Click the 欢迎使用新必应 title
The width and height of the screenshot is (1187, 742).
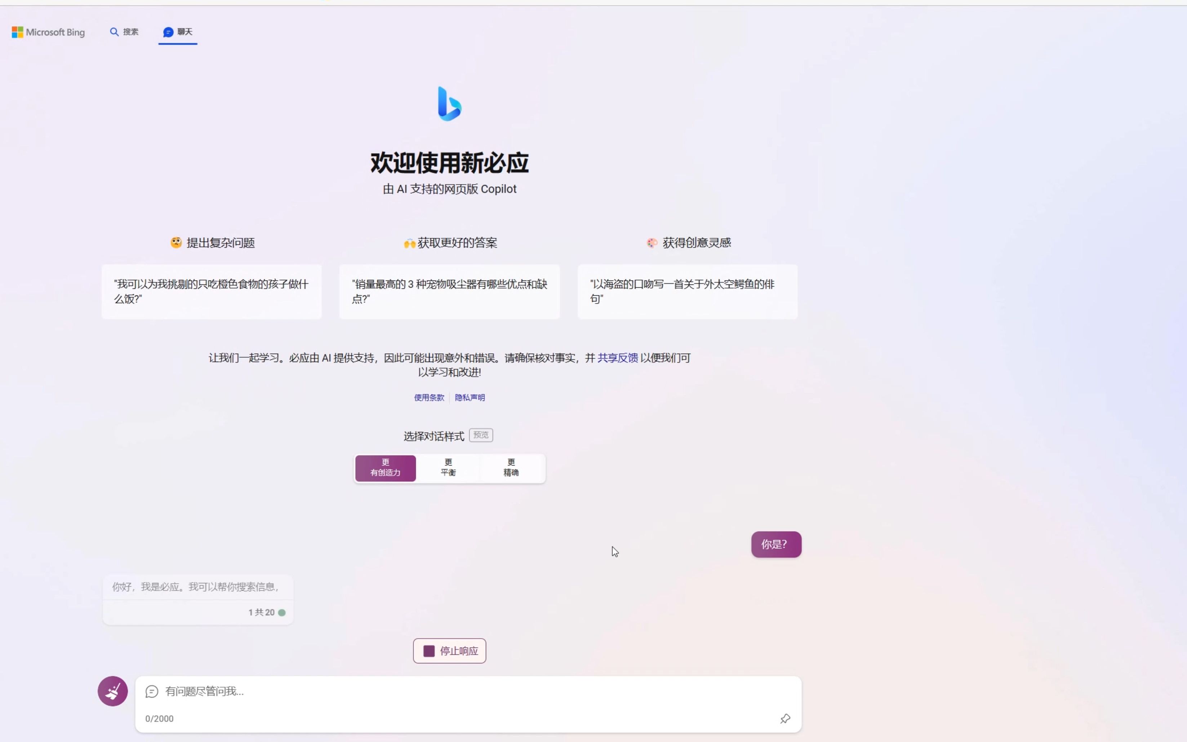[x=449, y=163]
